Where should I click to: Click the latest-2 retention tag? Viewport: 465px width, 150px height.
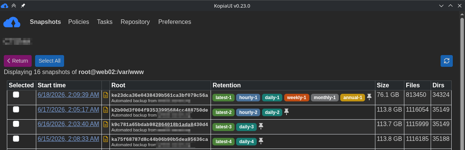click(x=224, y=112)
